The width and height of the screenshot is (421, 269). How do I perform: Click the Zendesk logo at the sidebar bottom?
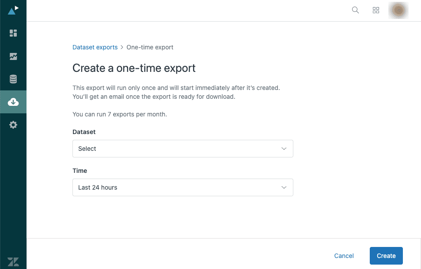13,262
